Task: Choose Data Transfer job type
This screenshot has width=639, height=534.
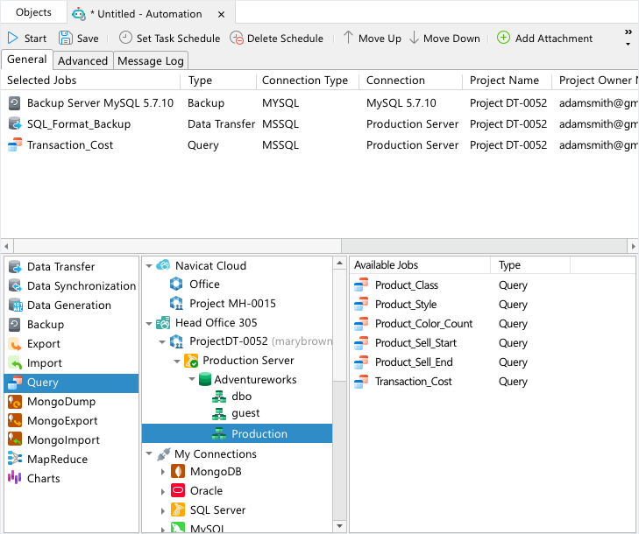Action: coord(71,267)
